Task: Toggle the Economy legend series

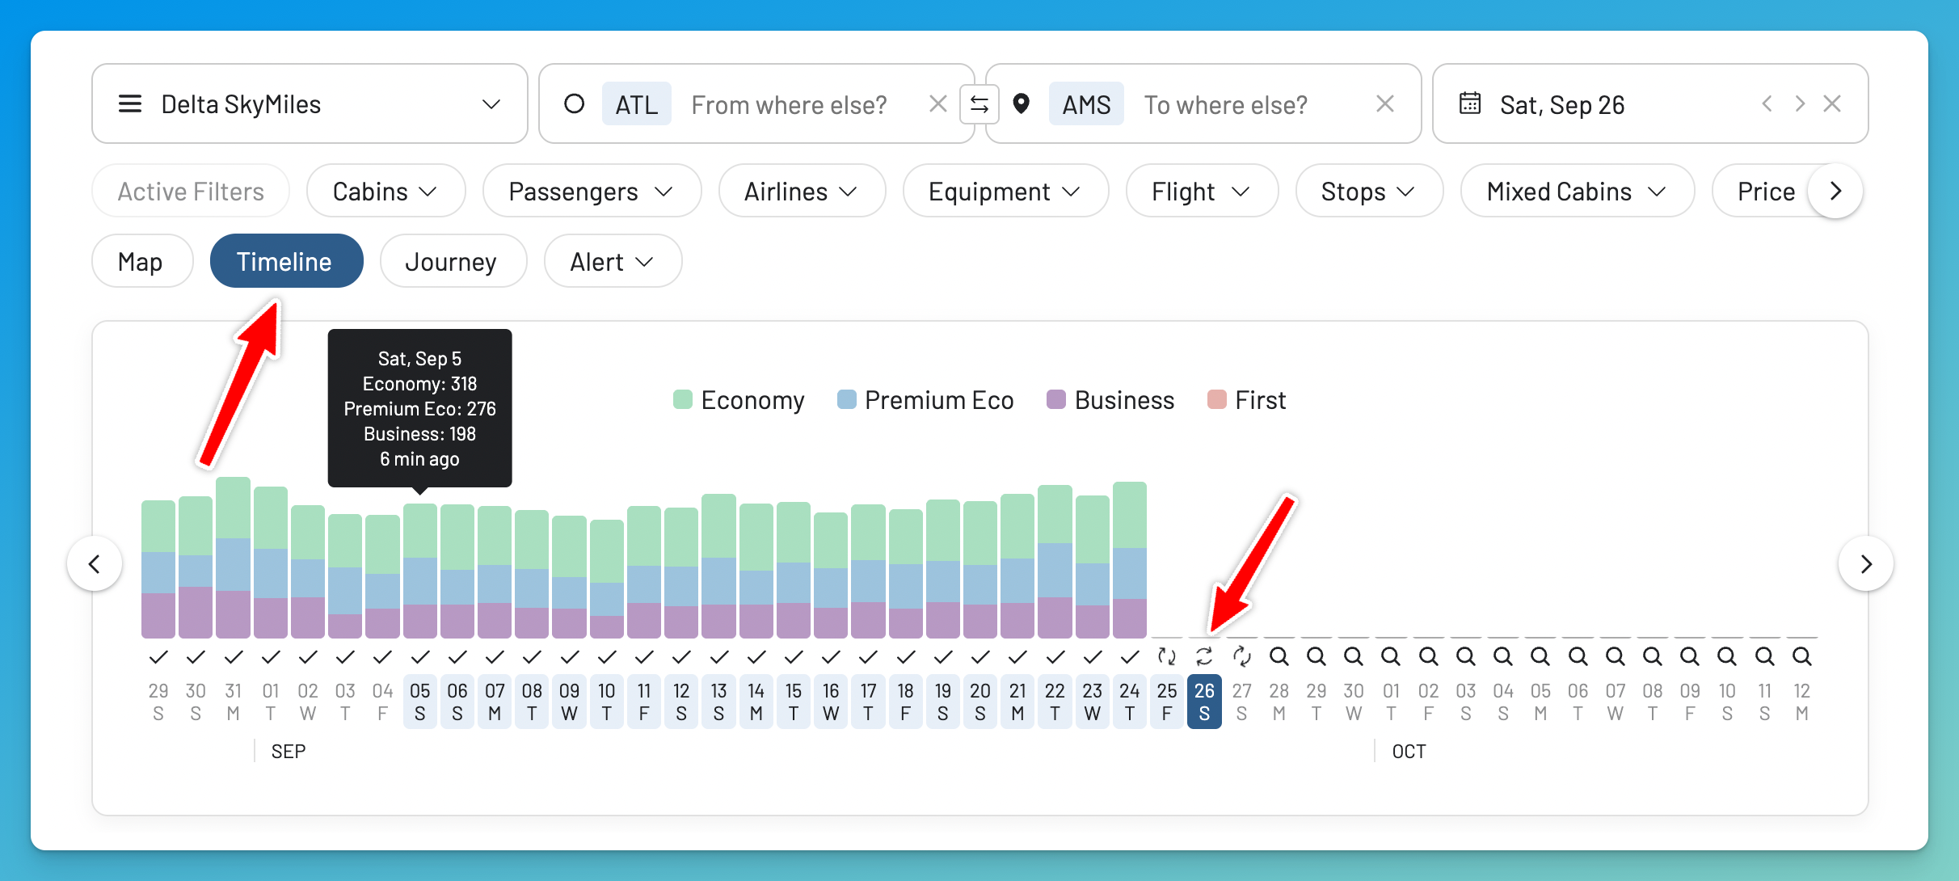Action: click(x=739, y=400)
